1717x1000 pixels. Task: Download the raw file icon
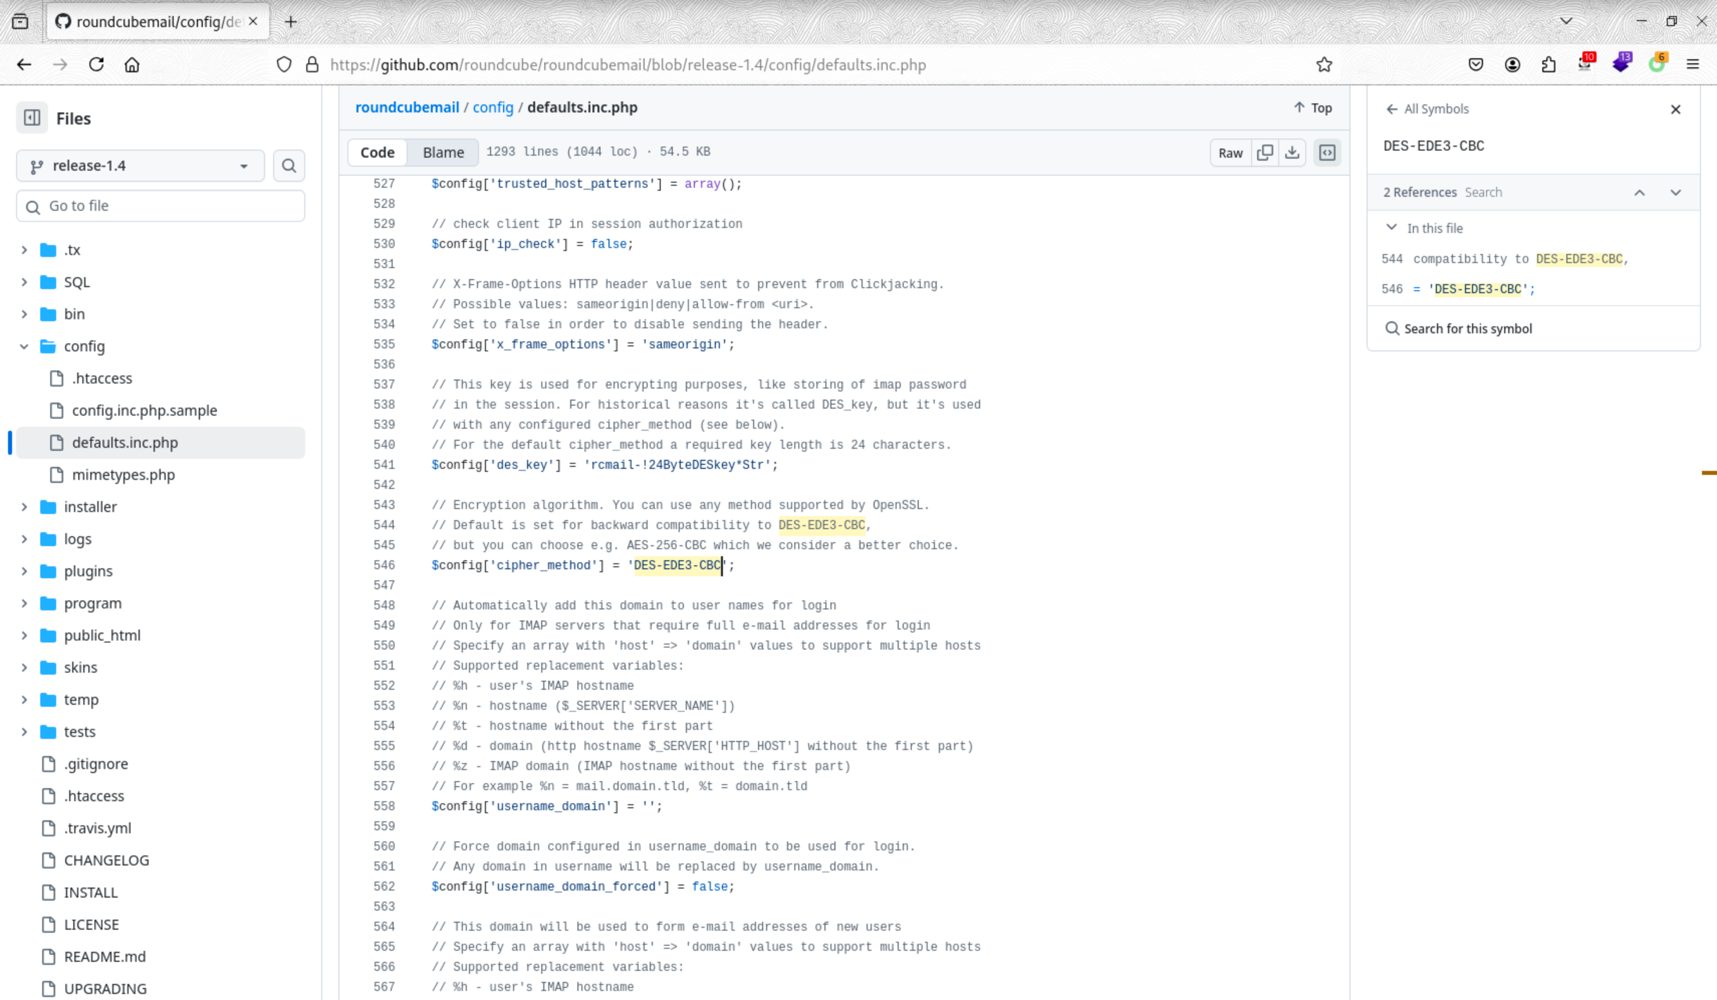click(x=1292, y=153)
